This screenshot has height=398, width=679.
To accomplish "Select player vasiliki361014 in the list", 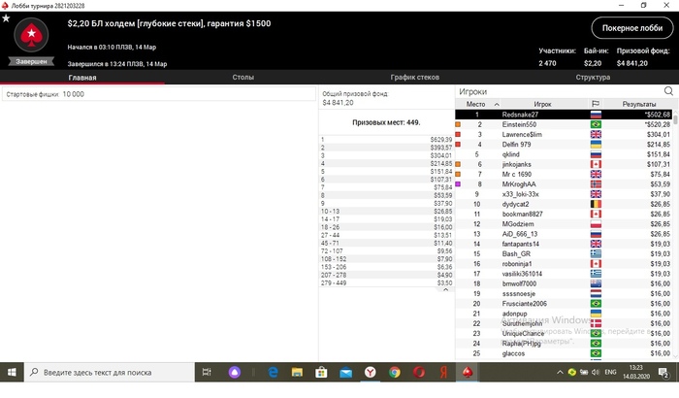I will [564, 274].
